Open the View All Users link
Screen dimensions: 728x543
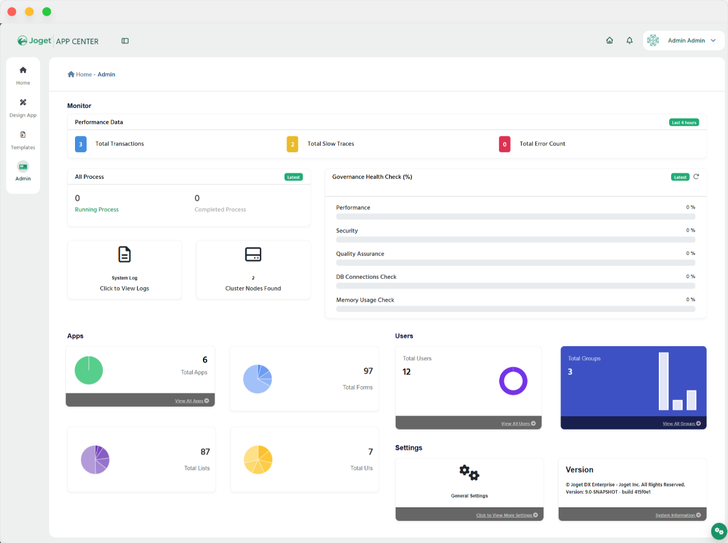519,423
